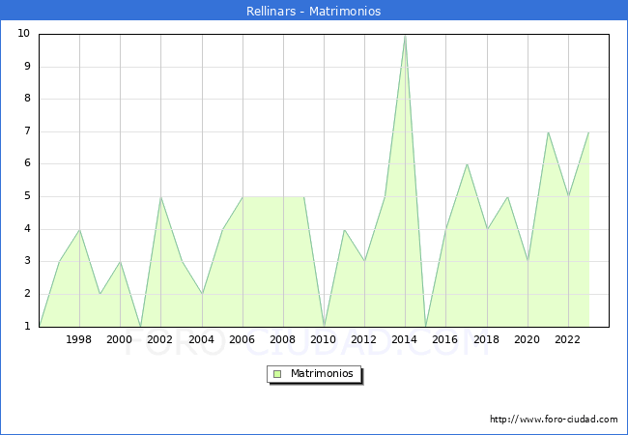Viewport: 628px width, 435px height.
Task: Select the 2010 x-axis year label
Action: (x=324, y=339)
